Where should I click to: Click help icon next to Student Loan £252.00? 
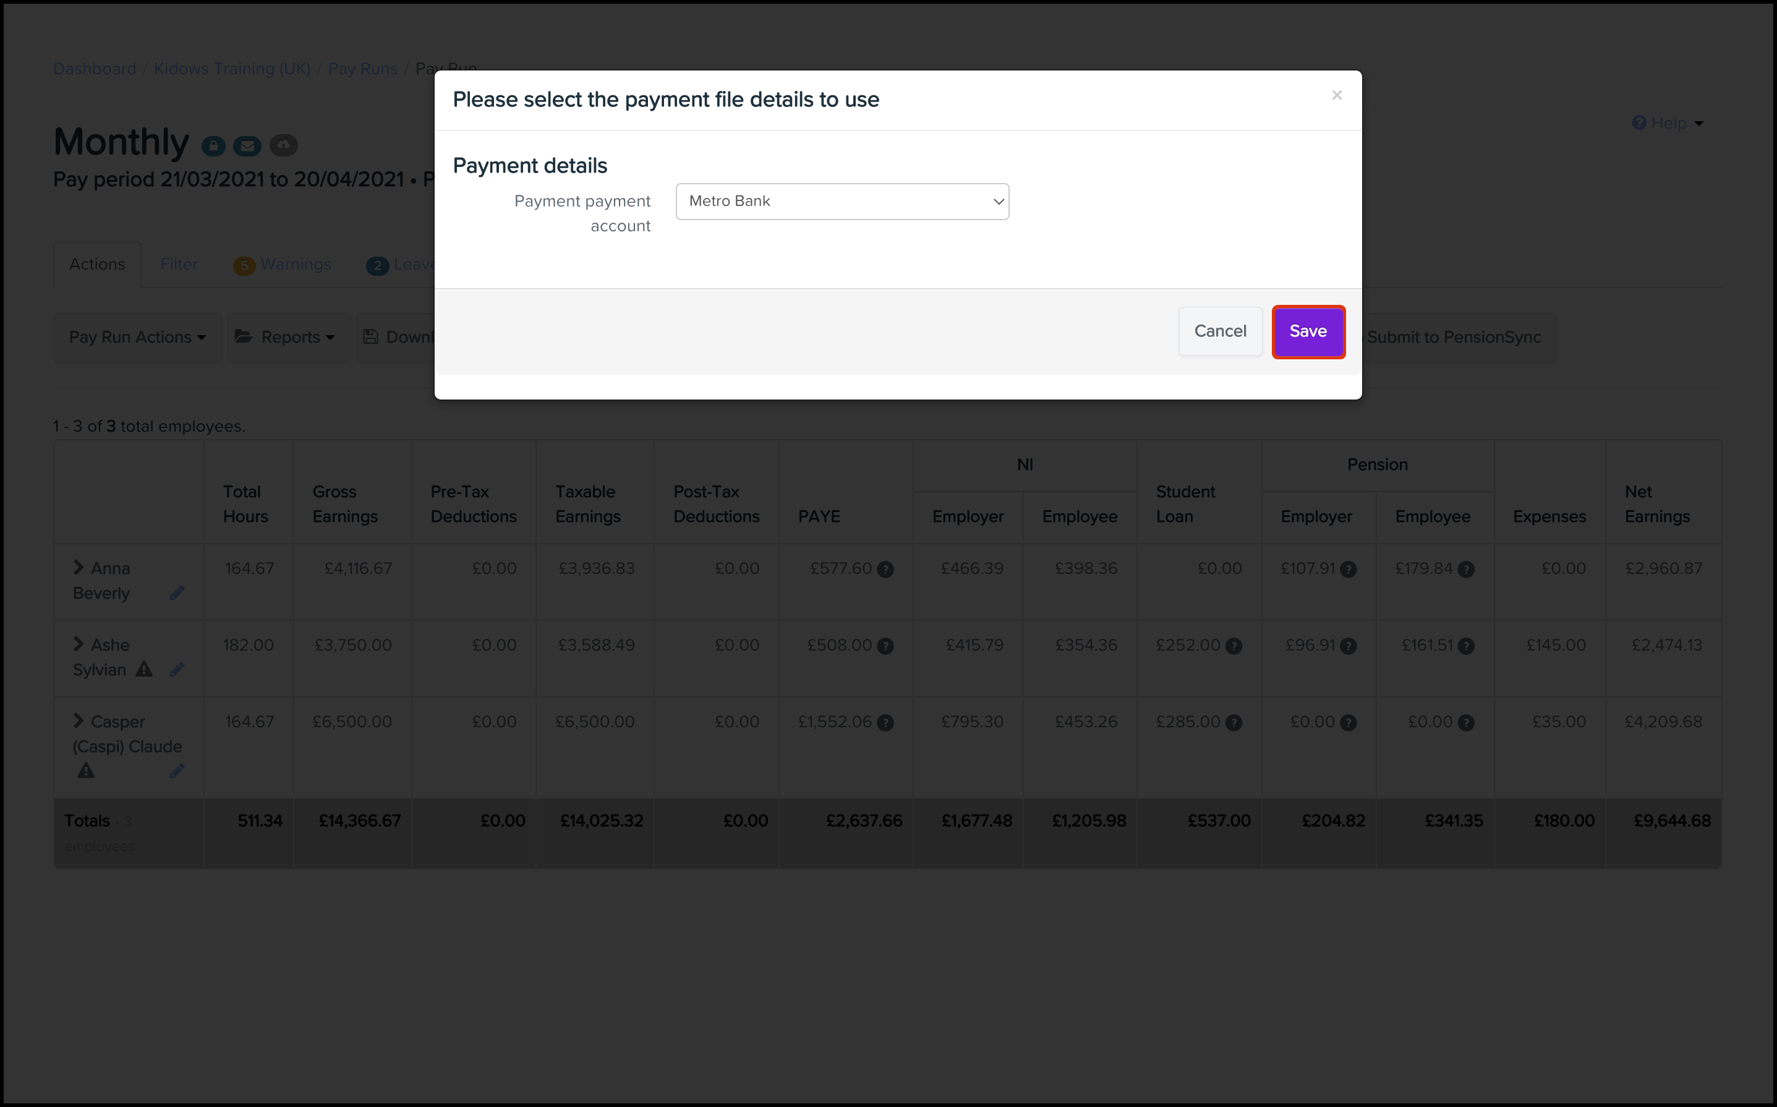(x=1234, y=646)
